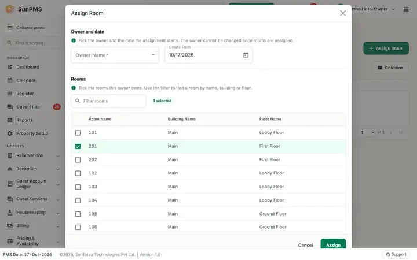The height and width of the screenshot is (260, 417).
Task: Expand the Housekeeping chevron
Action: point(58,213)
